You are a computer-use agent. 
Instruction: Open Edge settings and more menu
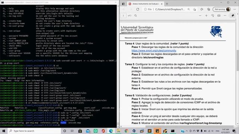235,9
